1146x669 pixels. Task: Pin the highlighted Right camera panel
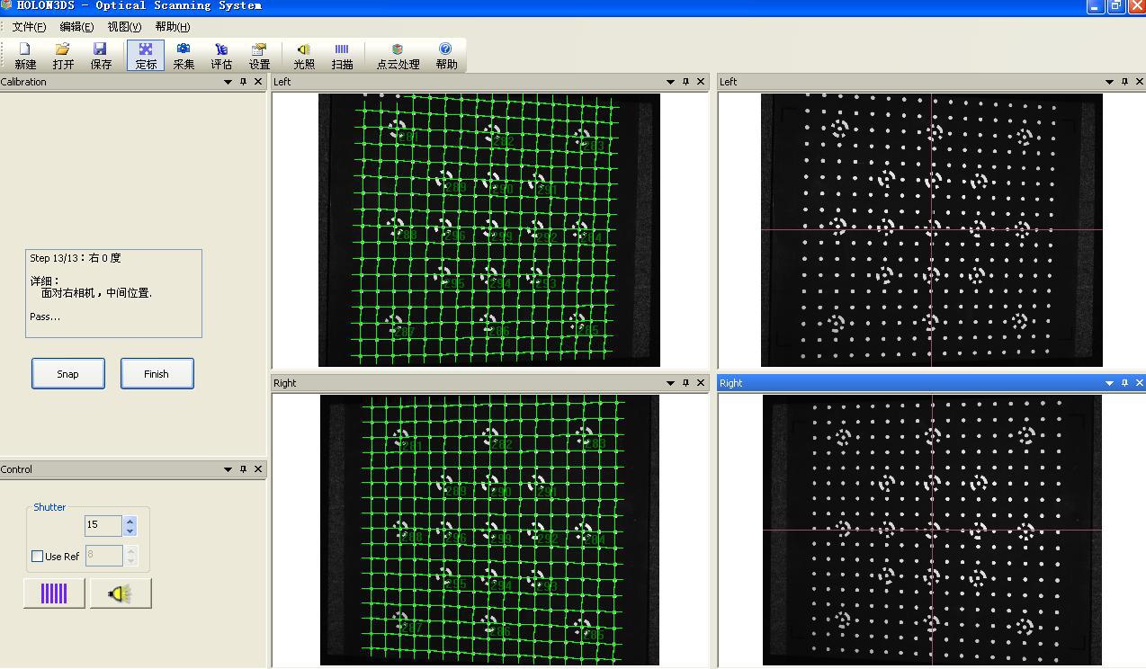click(x=1124, y=383)
